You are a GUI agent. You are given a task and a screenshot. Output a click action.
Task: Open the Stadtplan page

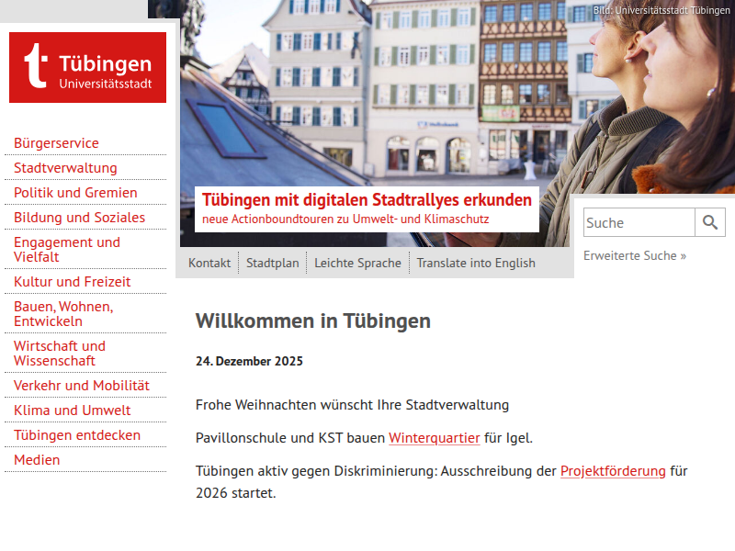point(272,263)
